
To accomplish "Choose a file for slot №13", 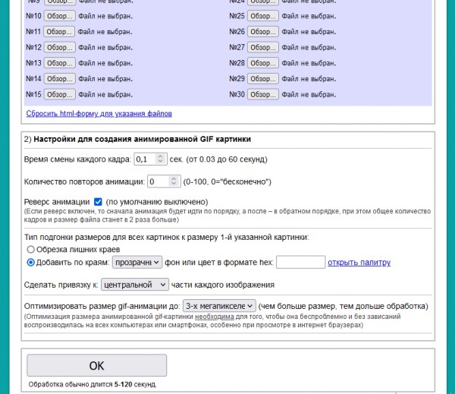I will point(59,63).
